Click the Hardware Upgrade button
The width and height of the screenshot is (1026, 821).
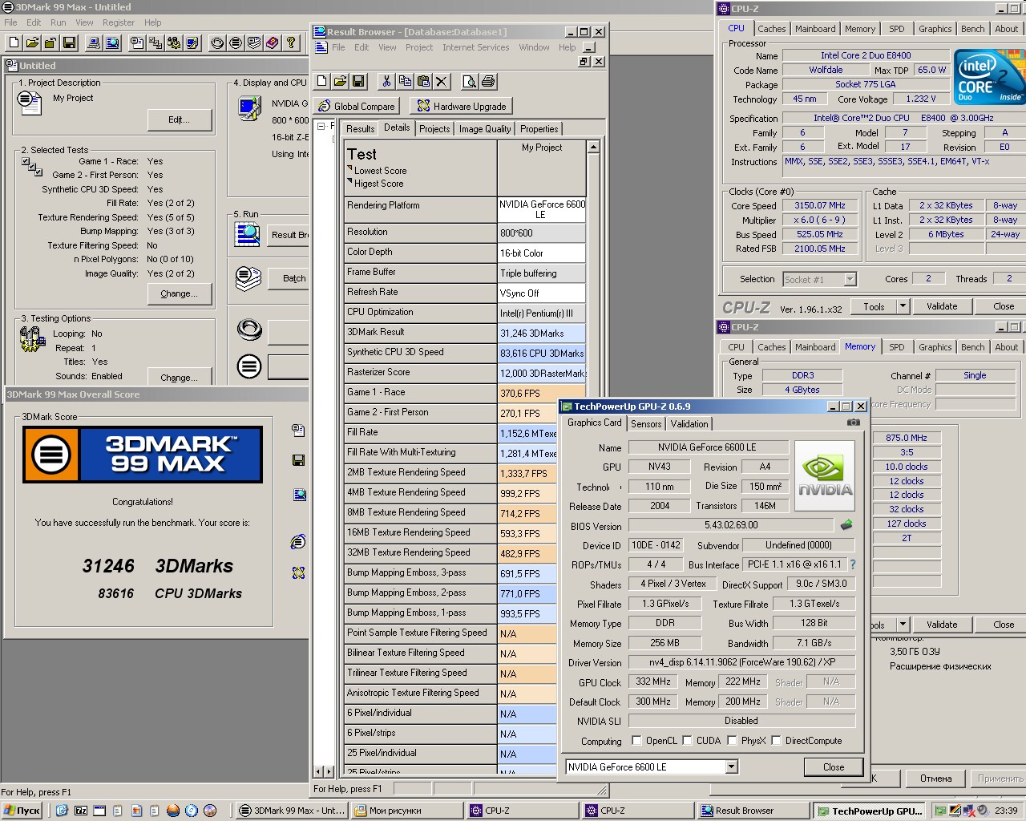(461, 106)
